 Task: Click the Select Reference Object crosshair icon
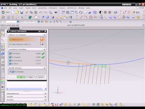pyautogui.click(x=42, y=44)
